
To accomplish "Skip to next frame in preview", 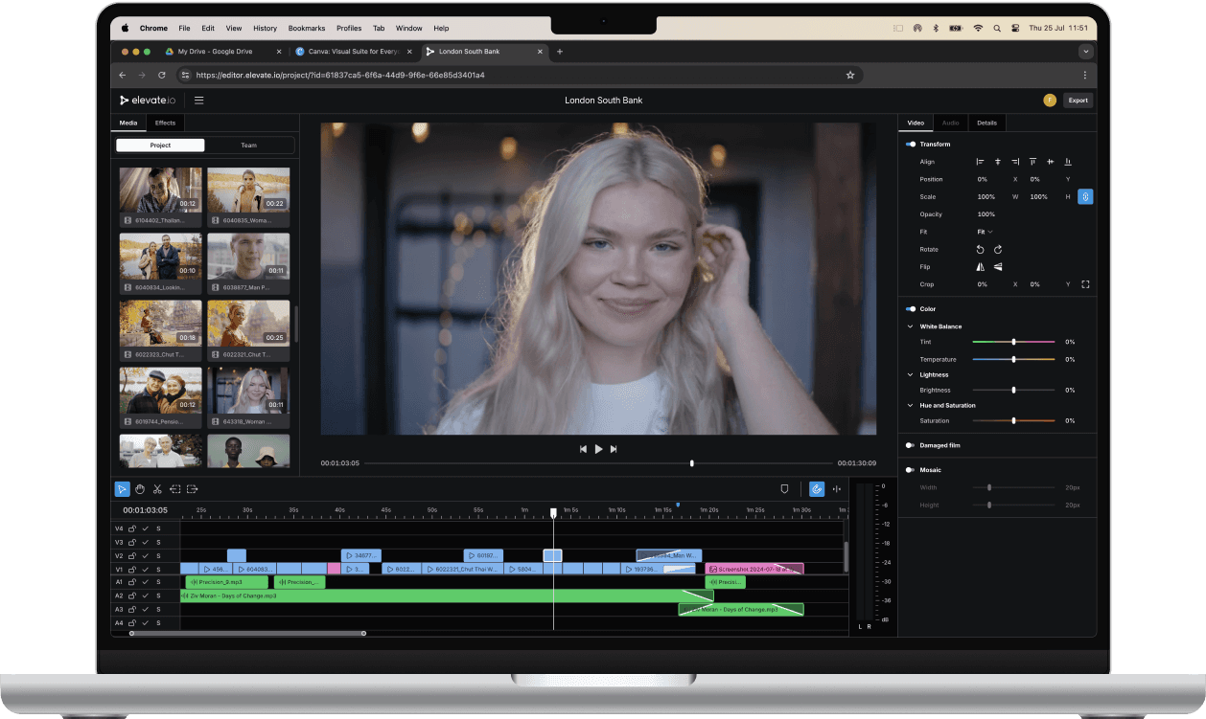I will (614, 449).
